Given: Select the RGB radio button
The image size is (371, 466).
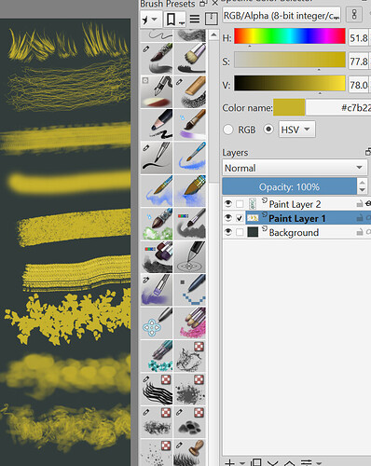Looking at the screenshot, I should (228, 130).
